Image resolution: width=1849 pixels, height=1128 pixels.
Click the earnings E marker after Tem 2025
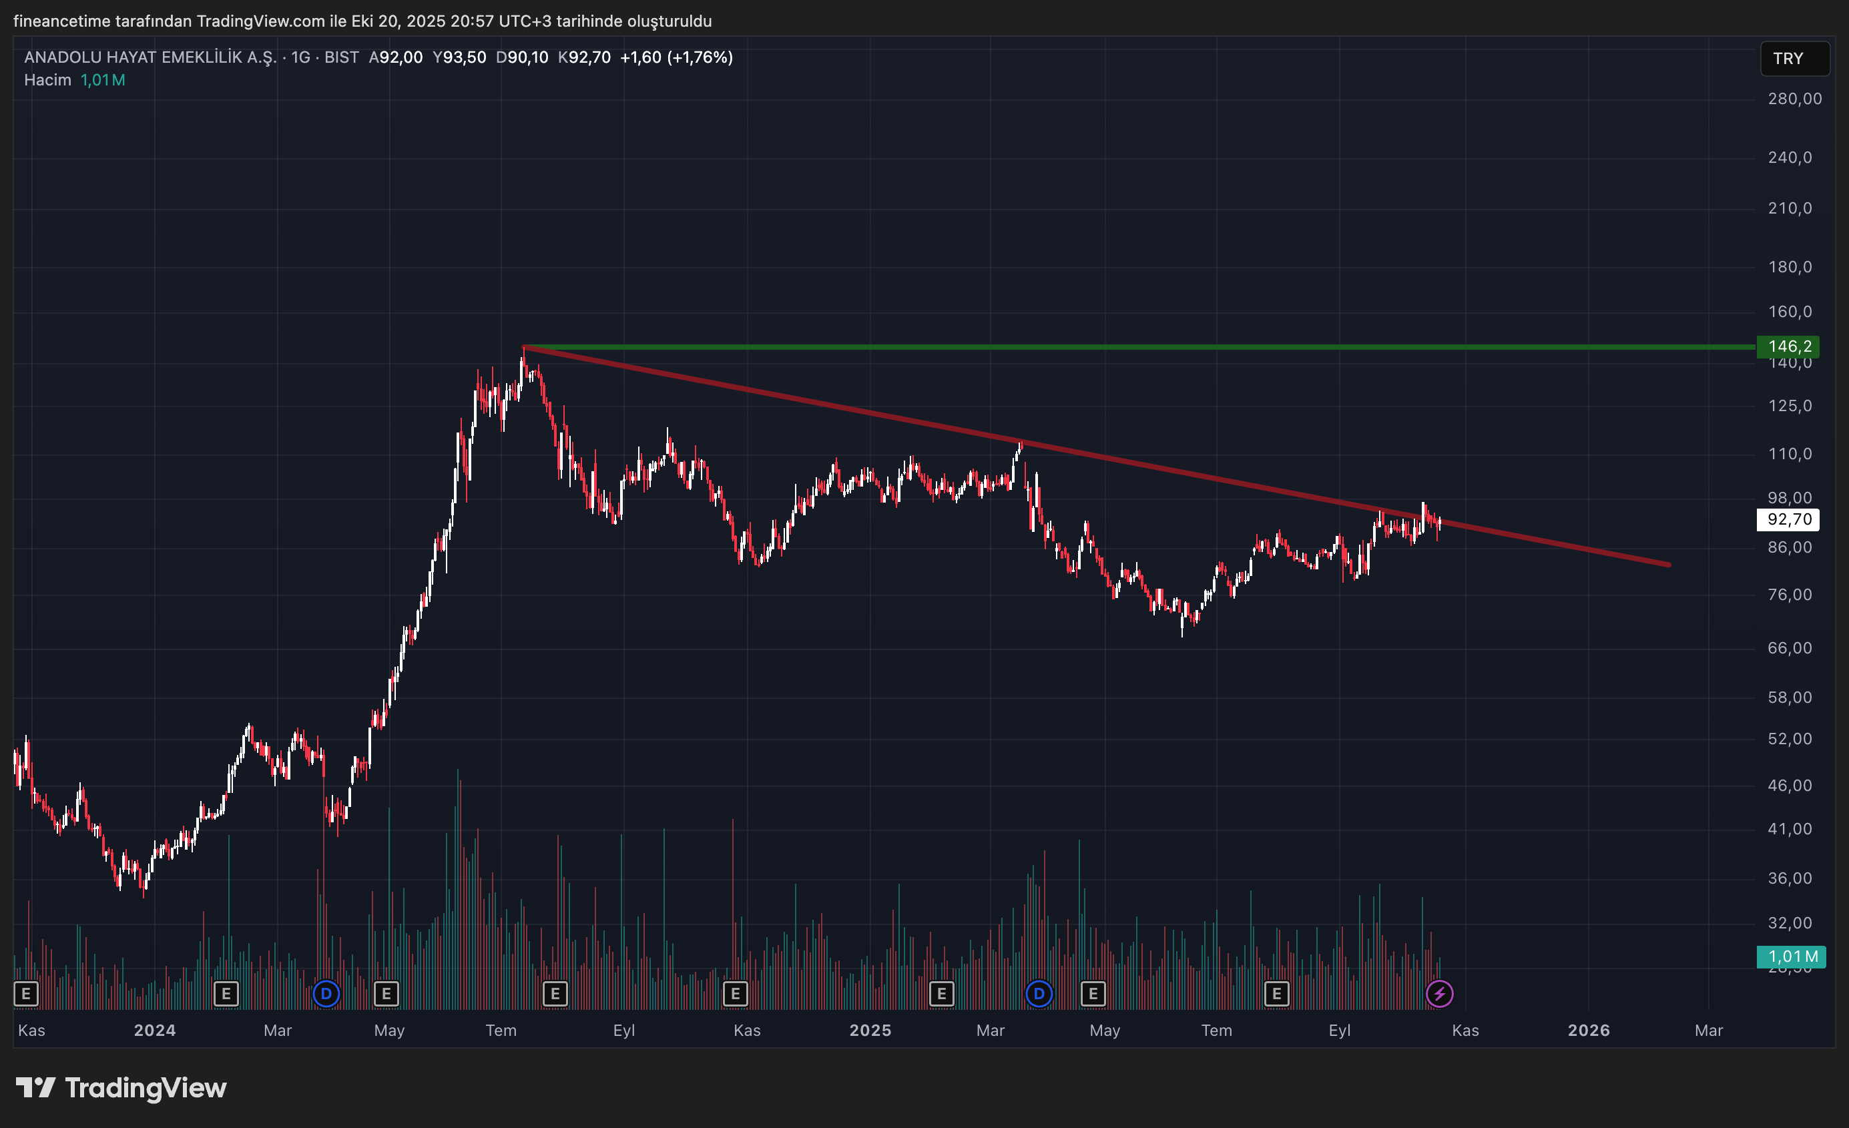pyautogui.click(x=1276, y=994)
